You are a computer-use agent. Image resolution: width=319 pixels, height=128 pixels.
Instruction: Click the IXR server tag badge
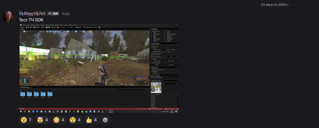[x=53, y=14]
